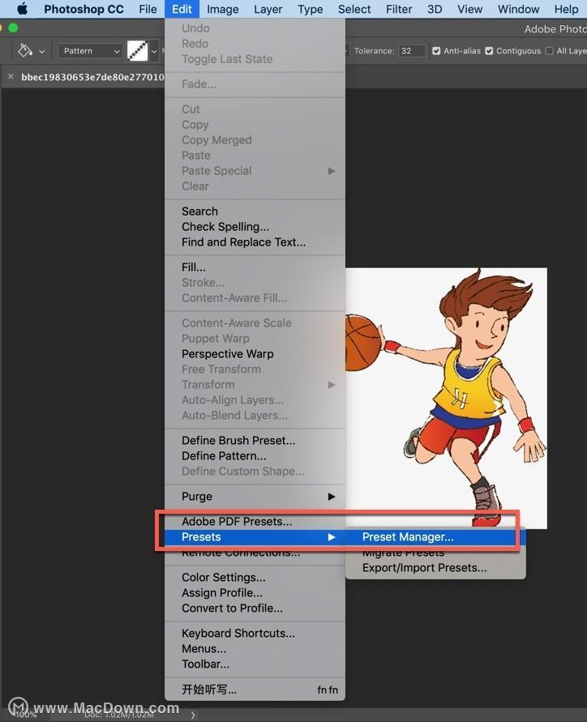Choose Define Pattern
The width and height of the screenshot is (587, 722).
[255, 456]
